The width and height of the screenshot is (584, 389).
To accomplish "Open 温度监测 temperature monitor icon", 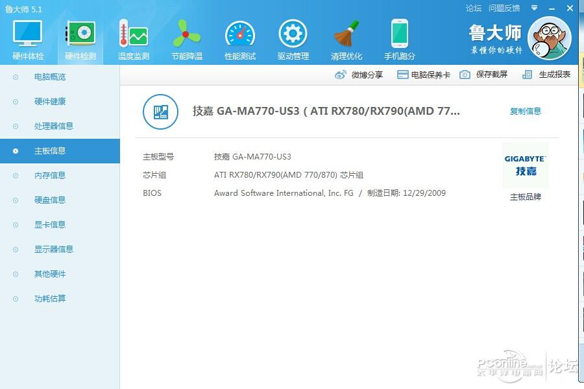I will pos(133,33).
